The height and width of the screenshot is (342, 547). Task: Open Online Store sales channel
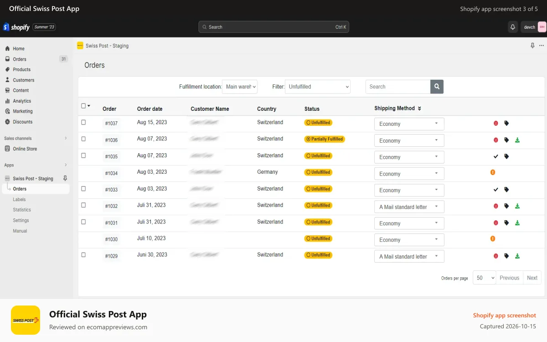(25, 149)
